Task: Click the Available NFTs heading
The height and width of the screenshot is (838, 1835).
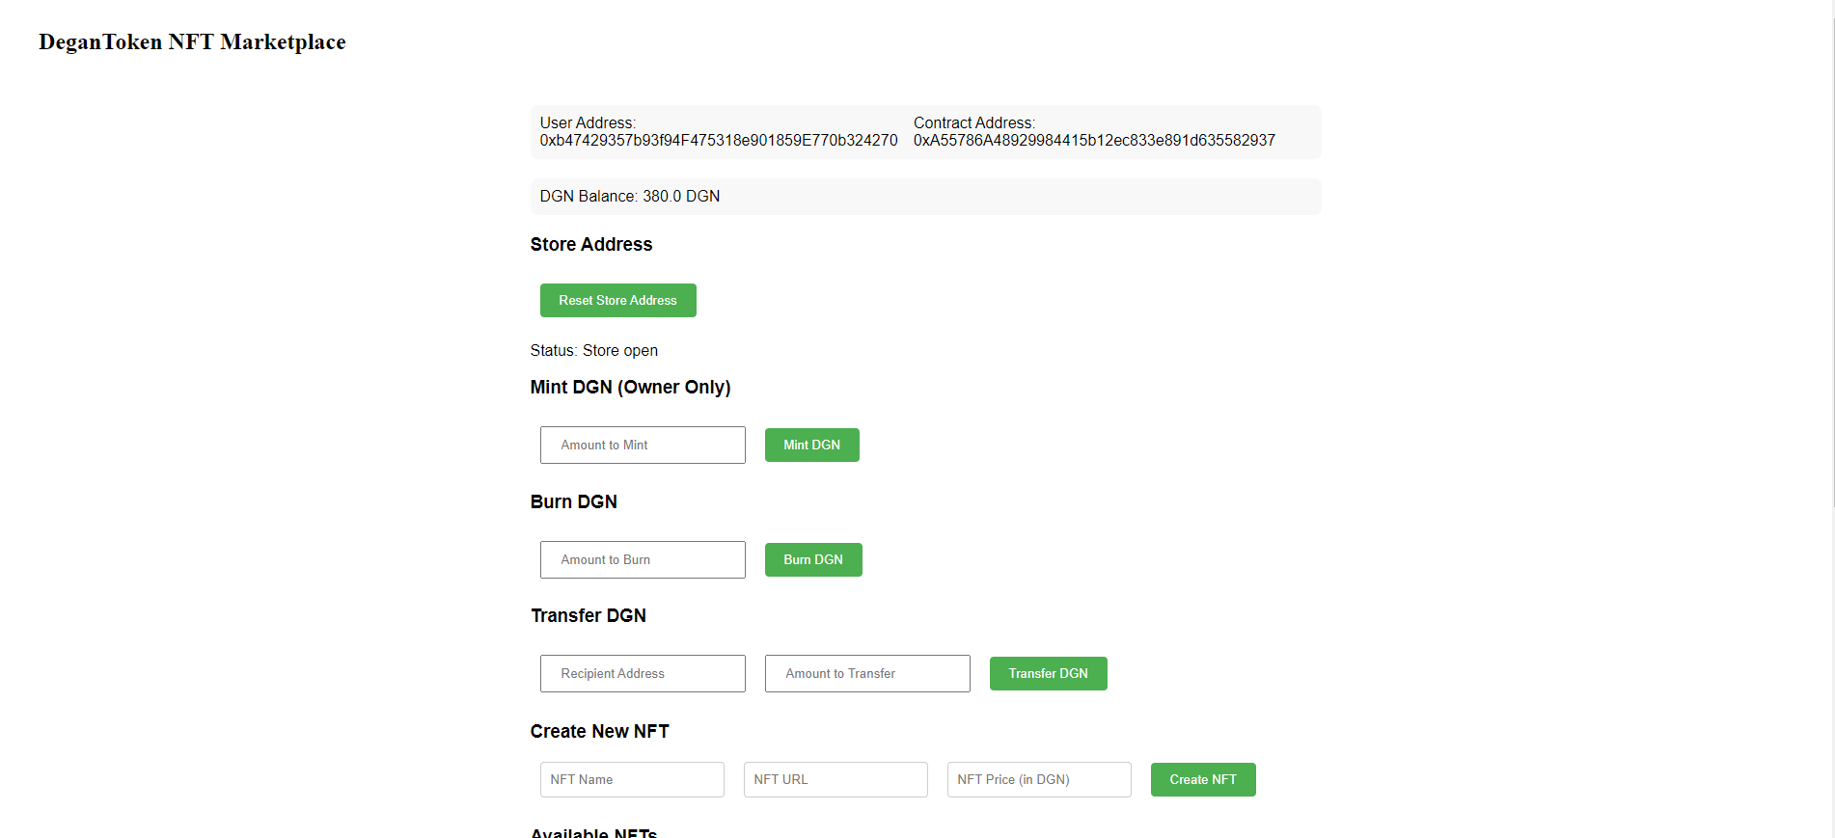Action: tap(592, 832)
